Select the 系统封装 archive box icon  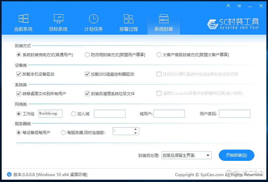[x=164, y=19]
